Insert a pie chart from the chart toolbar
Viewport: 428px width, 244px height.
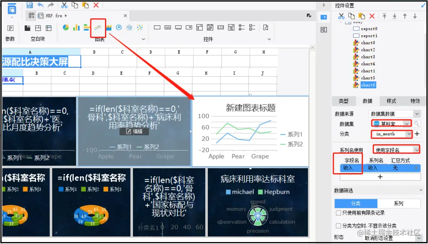[x=66, y=27]
